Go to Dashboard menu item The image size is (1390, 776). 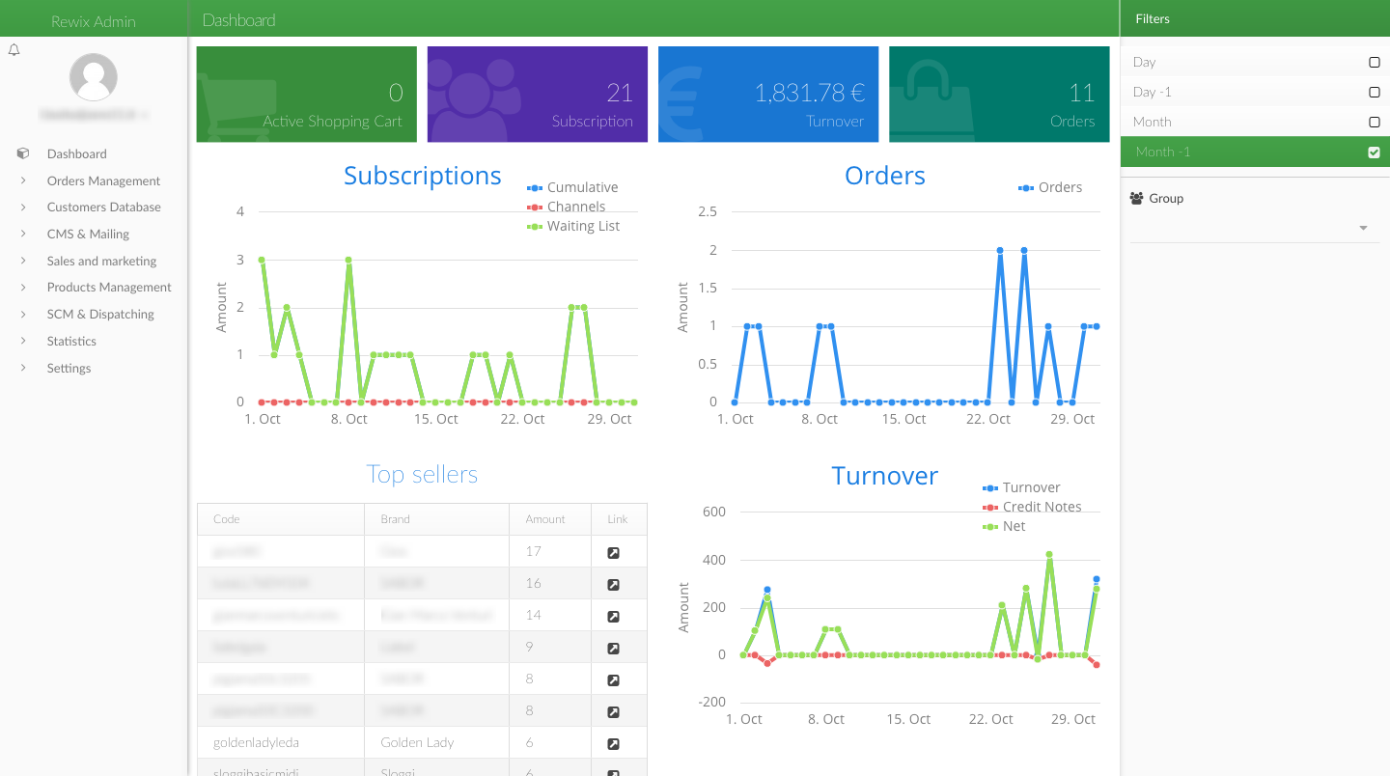pos(77,153)
